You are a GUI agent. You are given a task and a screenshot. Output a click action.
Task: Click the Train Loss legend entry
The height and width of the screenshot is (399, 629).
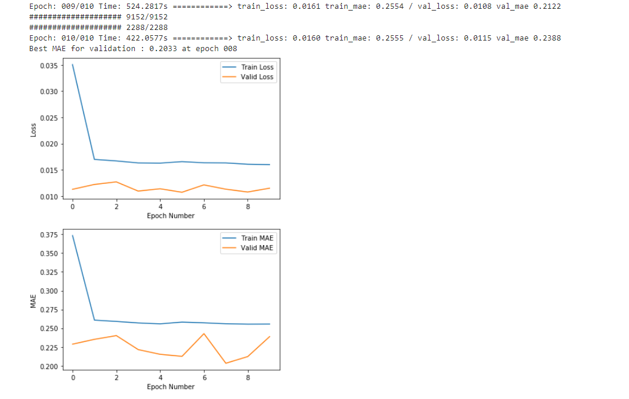257,67
